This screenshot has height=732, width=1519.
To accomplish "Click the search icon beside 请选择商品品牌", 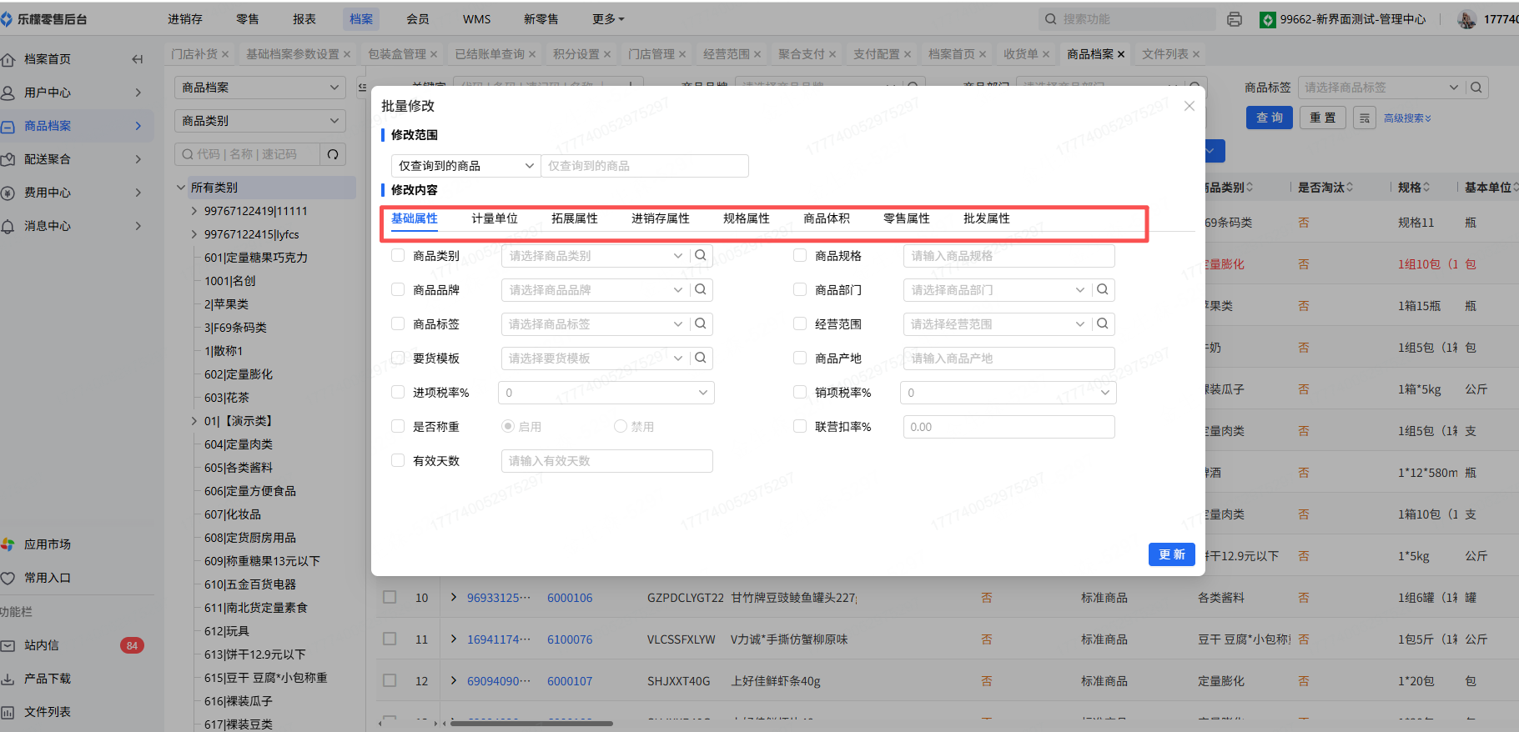I will coord(701,290).
